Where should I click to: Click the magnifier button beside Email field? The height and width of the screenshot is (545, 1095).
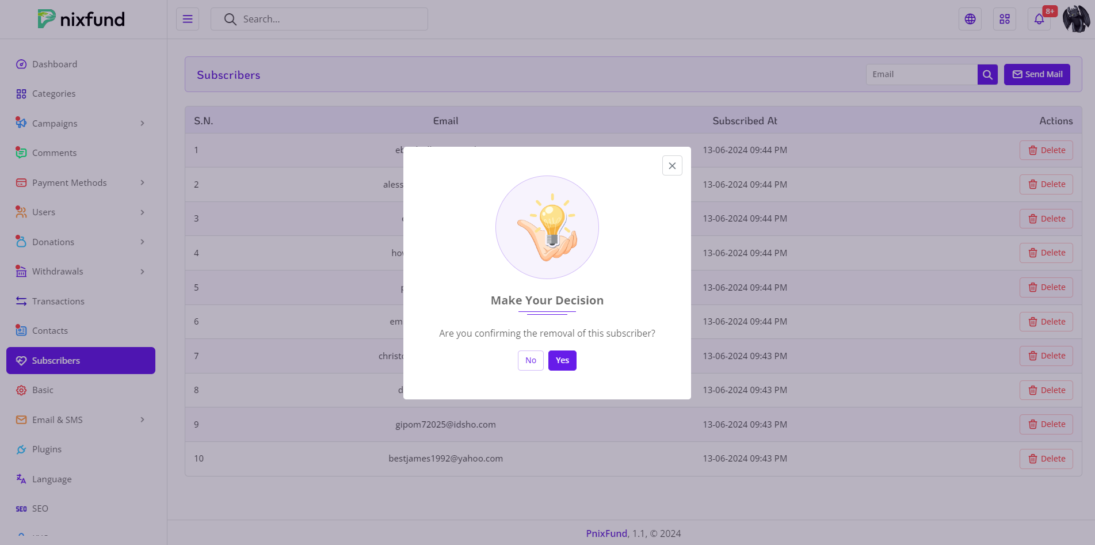point(987,74)
